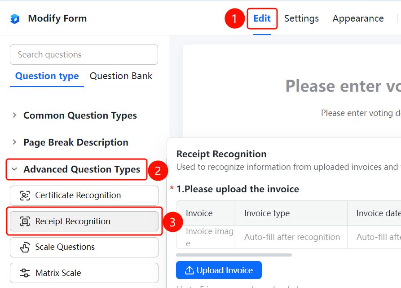Viewport: 401px width, 288px height.
Task: Select the Question type tab
Action: click(47, 76)
